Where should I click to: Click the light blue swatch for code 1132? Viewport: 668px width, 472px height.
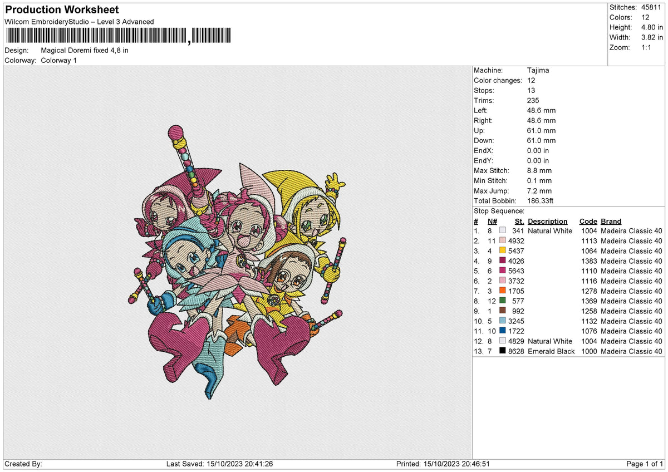click(503, 321)
